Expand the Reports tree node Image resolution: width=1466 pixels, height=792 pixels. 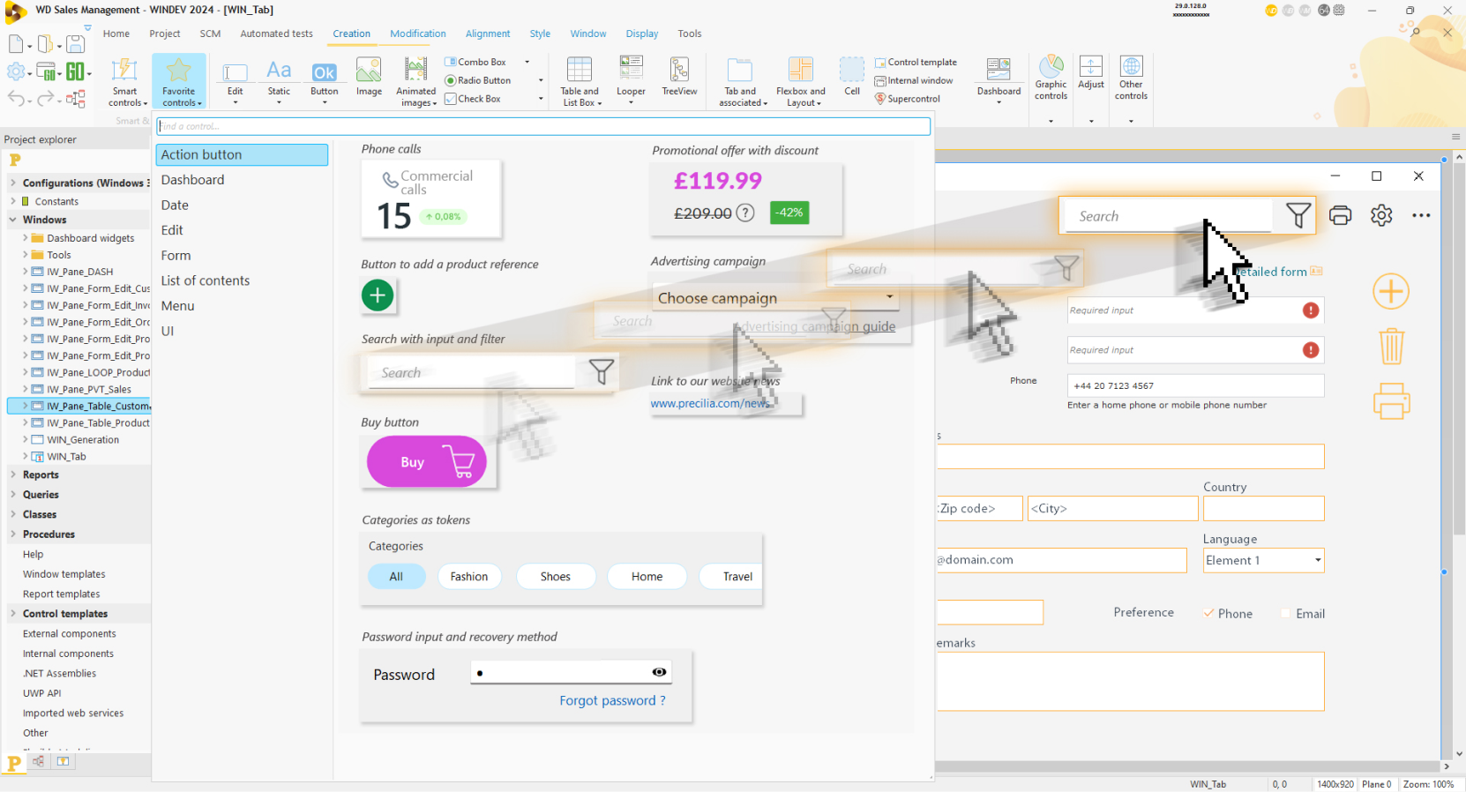click(x=13, y=474)
